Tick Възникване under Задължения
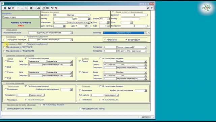The image size is (216, 122). point(6,89)
